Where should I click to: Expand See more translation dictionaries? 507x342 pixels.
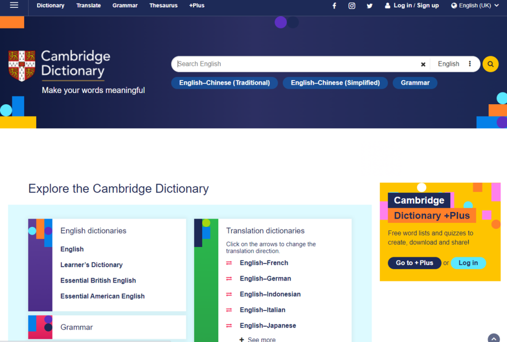click(257, 339)
